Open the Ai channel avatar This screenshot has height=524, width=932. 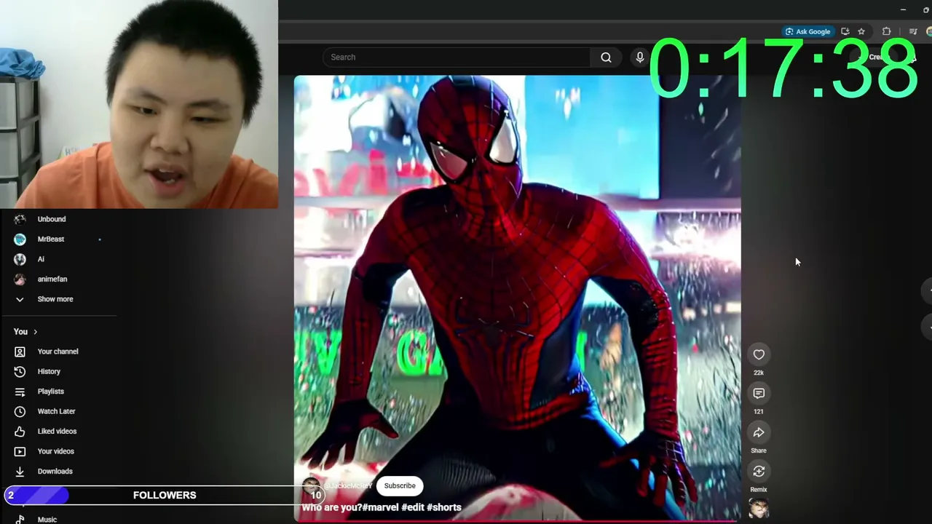coord(20,259)
